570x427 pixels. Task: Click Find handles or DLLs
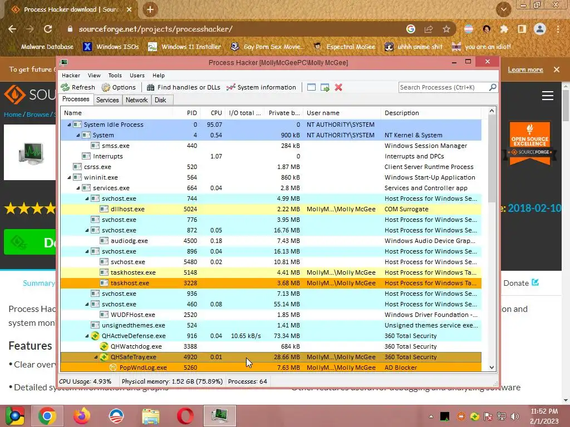(x=184, y=87)
